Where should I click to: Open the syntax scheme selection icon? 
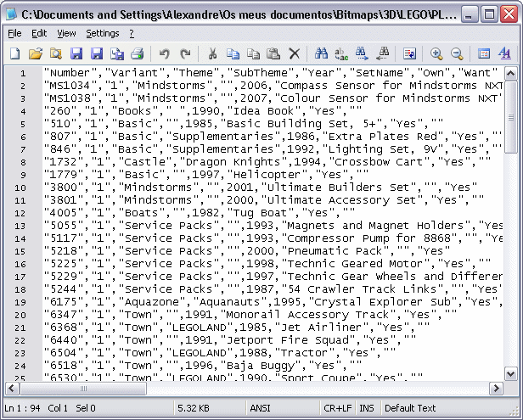pyautogui.click(x=484, y=53)
